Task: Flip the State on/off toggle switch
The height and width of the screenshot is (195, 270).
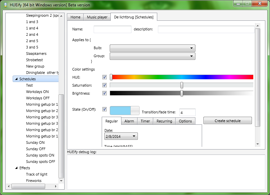Action: point(124,110)
